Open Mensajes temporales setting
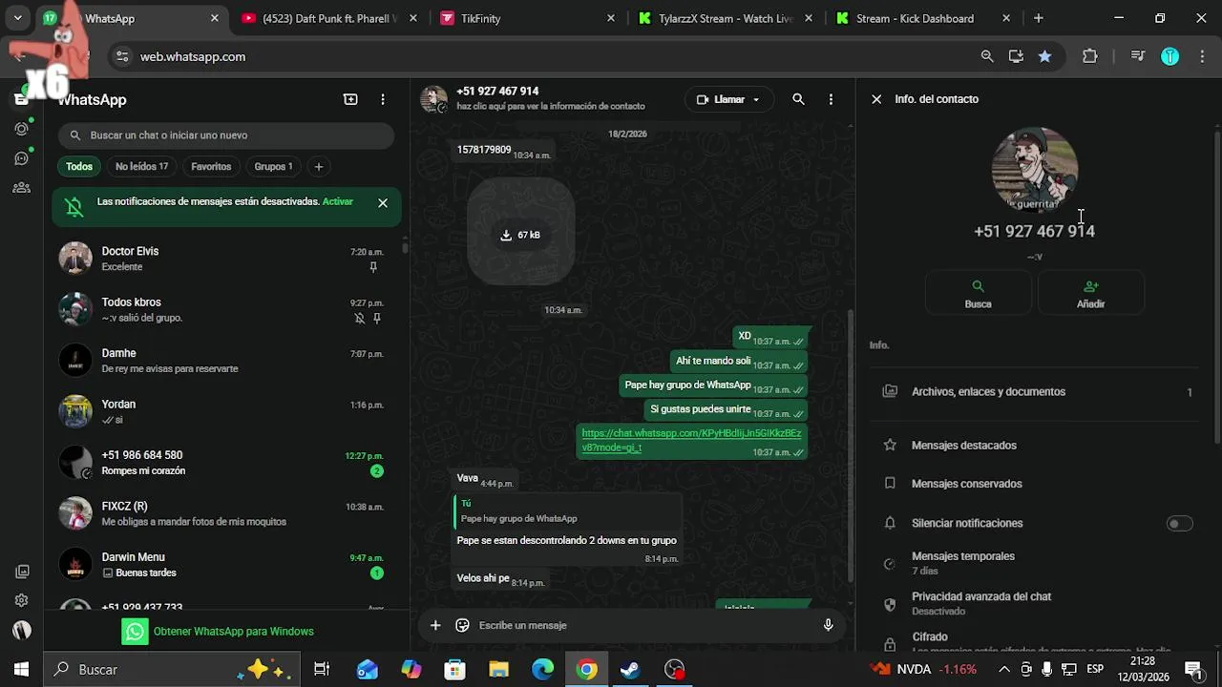 tap(1036, 563)
